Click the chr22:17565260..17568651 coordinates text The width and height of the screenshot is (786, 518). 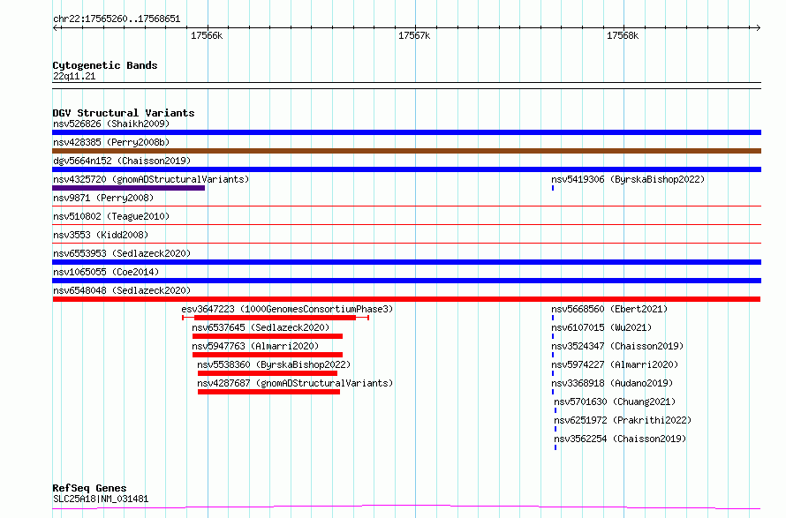pos(117,19)
